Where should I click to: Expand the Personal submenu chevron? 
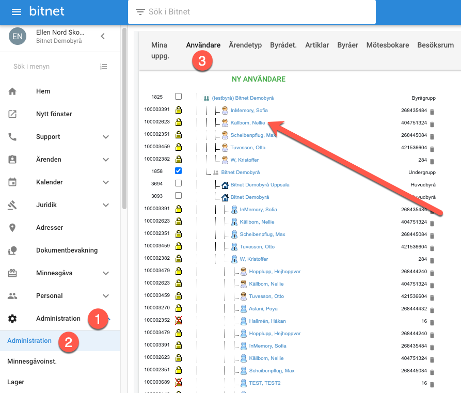[106, 295]
